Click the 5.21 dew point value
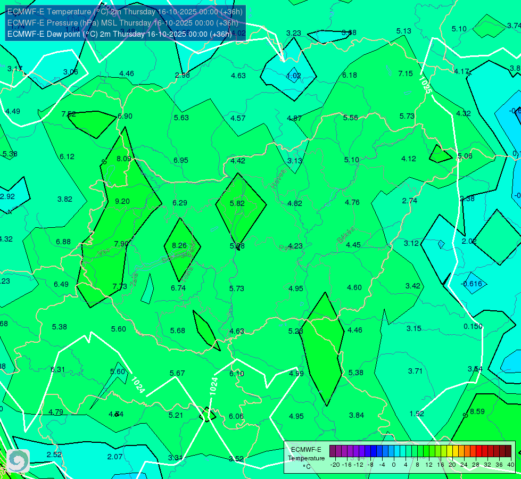Screen dimensions: 521x479 (x=176, y=416)
